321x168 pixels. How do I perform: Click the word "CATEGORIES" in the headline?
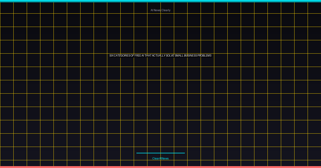click(x=122, y=55)
